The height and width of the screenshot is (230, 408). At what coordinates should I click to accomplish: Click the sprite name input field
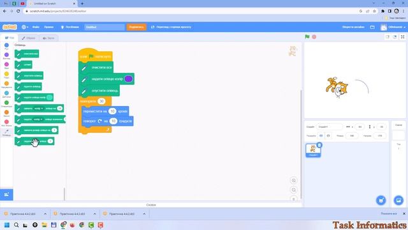pyautogui.click(x=329, y=126)
